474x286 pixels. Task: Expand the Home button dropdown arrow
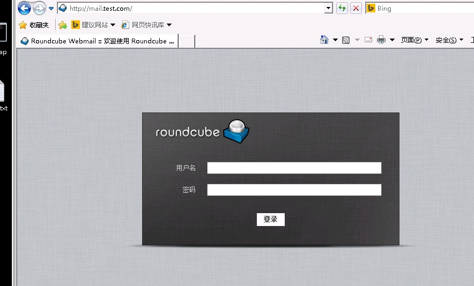(x=335, y=40)
